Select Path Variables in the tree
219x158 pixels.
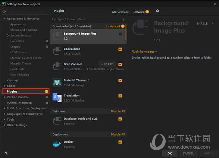(19, 75)
